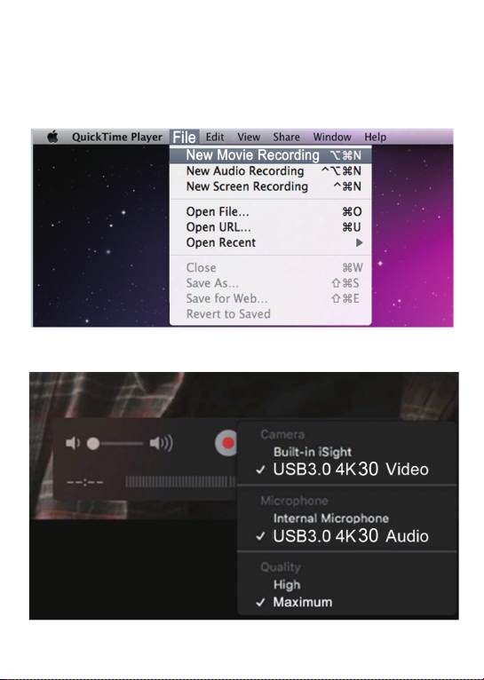This screenshot has height=680, width=484.
Task: Choose Internal Microphone as input
Action: [331, 518]
